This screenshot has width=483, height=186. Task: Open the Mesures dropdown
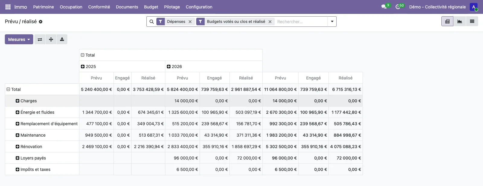[x=19, y=39]
